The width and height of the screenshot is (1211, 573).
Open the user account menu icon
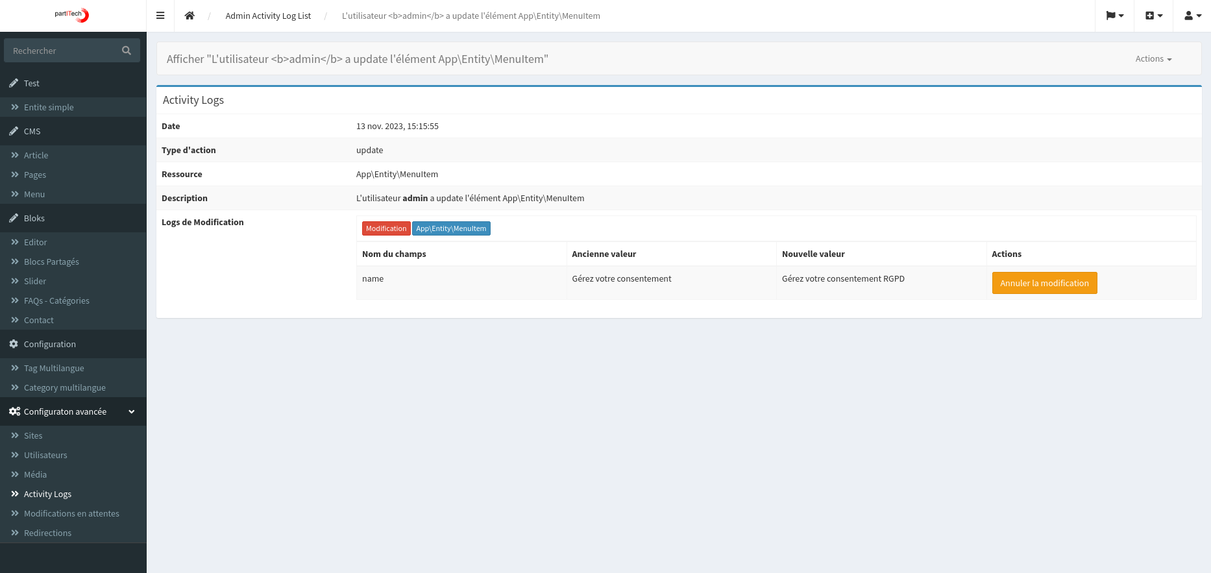[1192, 16]
